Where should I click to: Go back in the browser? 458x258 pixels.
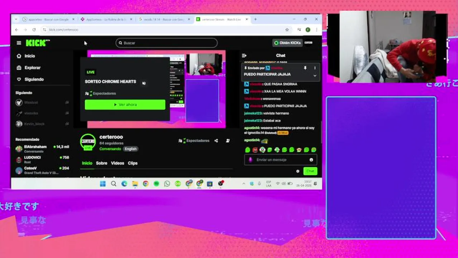click(x=16, y=30)
